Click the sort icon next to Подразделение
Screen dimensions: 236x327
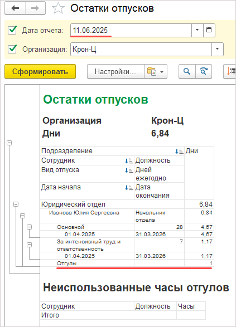(179, 151)
